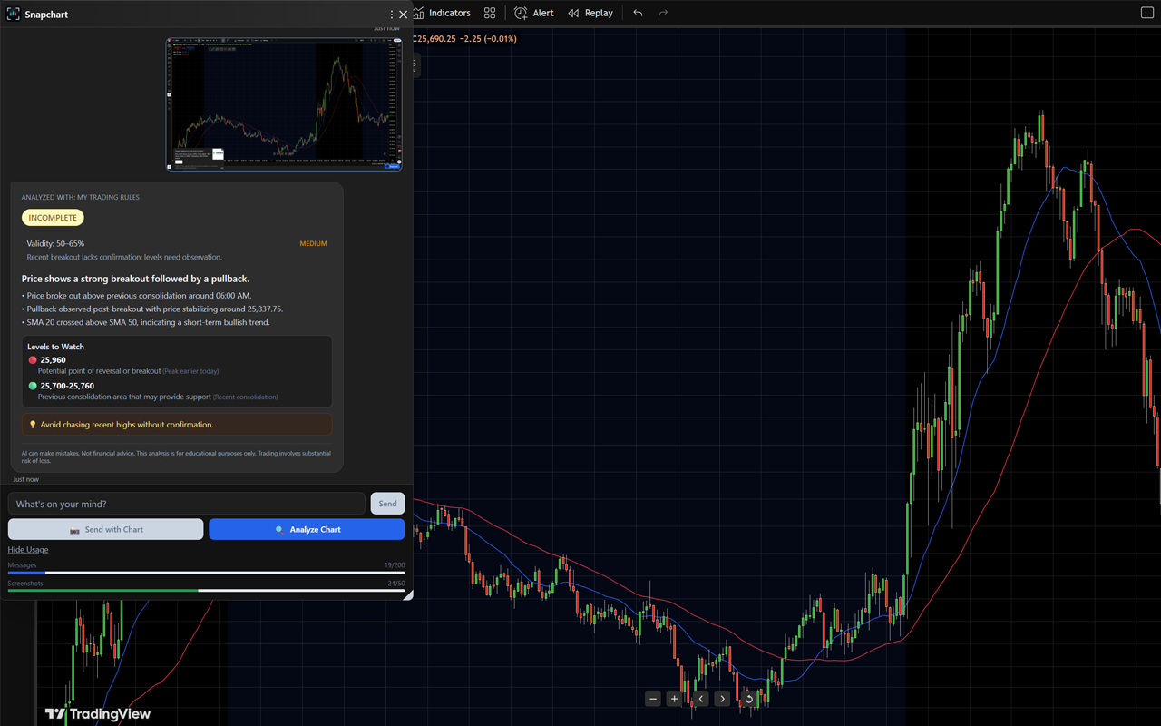Zoom in the chart with plus

tap(674, 699)
